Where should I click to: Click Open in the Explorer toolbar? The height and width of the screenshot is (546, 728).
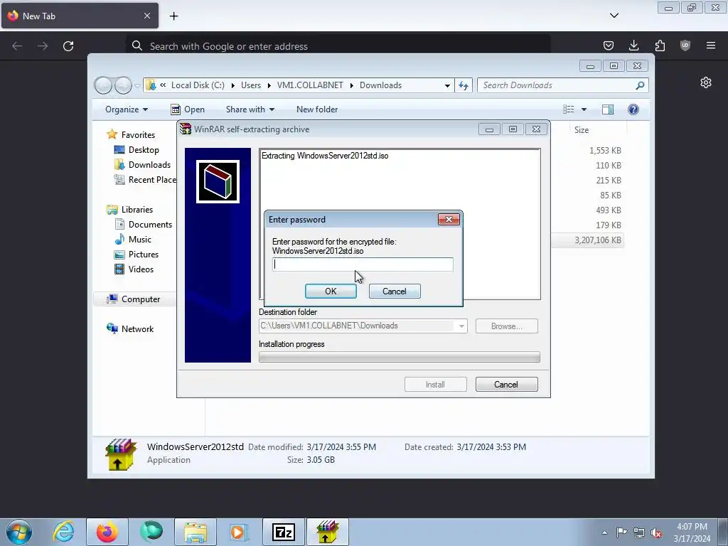tap(188, 109)
